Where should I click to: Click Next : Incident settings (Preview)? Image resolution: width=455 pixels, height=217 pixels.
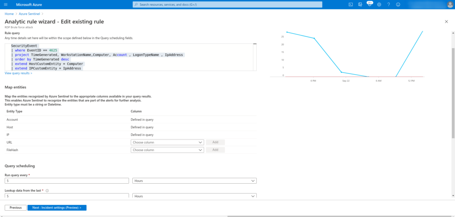click(x=57, y=208)
